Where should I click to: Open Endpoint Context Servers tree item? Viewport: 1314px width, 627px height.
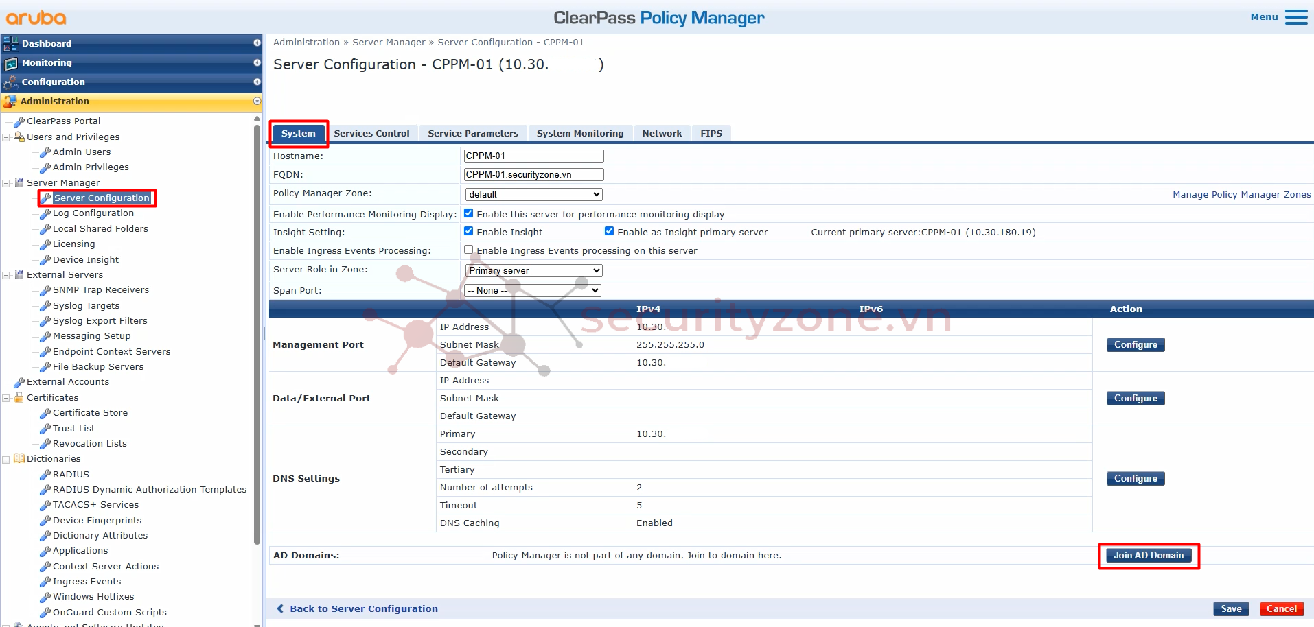tap(111, 352)
